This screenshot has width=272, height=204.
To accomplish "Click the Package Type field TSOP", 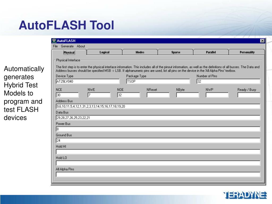I will coord(158,81).
